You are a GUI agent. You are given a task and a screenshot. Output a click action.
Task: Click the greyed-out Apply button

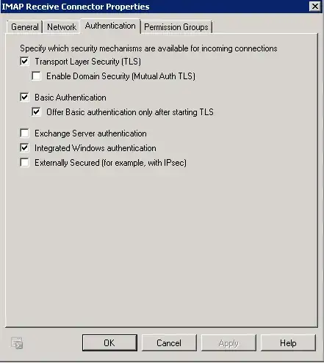pyautogui.click(x=228, y=342)
